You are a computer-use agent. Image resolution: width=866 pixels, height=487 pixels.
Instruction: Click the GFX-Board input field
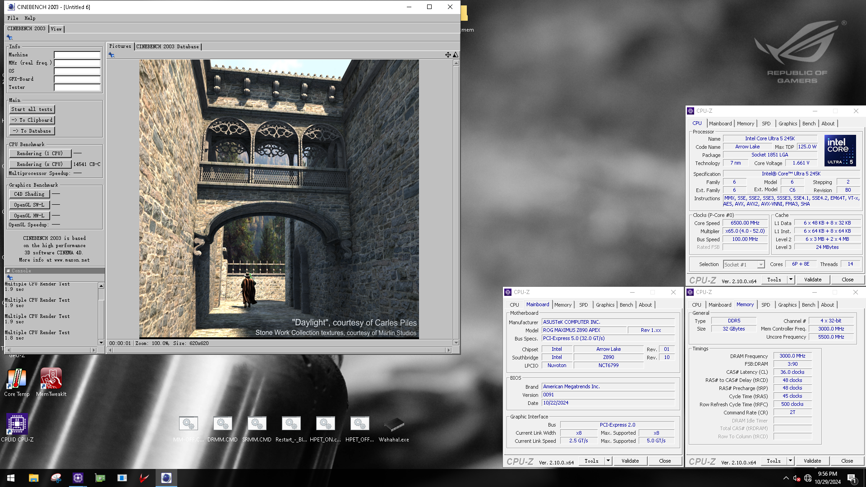77,79
